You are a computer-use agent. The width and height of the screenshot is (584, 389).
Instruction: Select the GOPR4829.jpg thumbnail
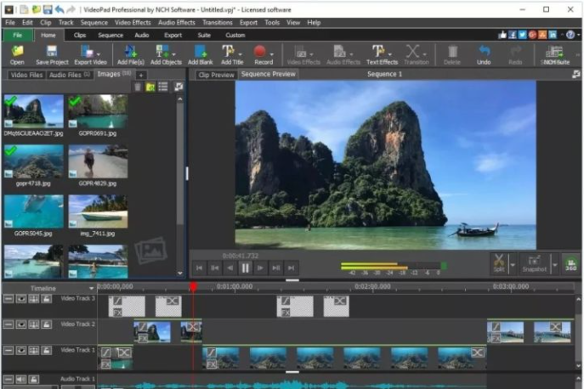tap(98, 162)
